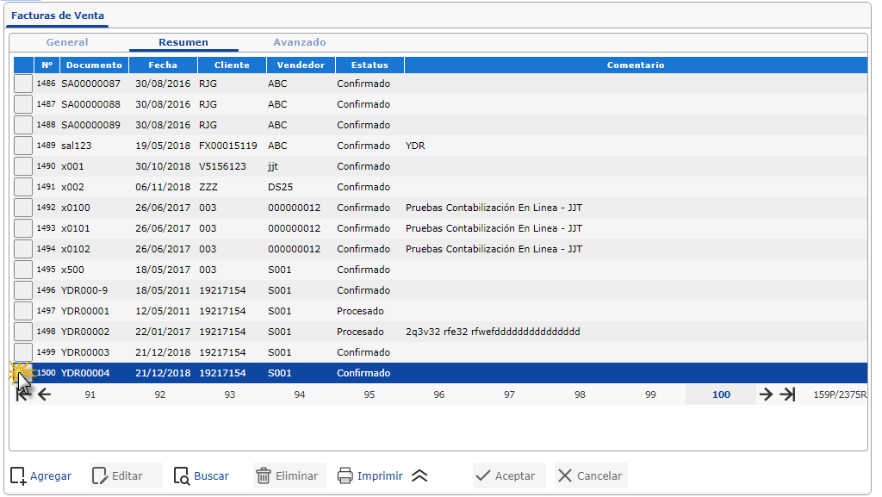Sort by the Cliente column header
The width and height of the screenshot is (882, 497).
click(x=232, y=65)
